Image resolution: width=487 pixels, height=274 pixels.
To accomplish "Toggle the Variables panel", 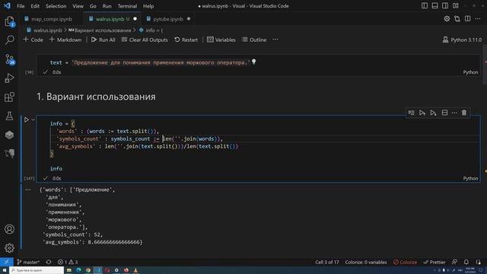I will [221, 40].
